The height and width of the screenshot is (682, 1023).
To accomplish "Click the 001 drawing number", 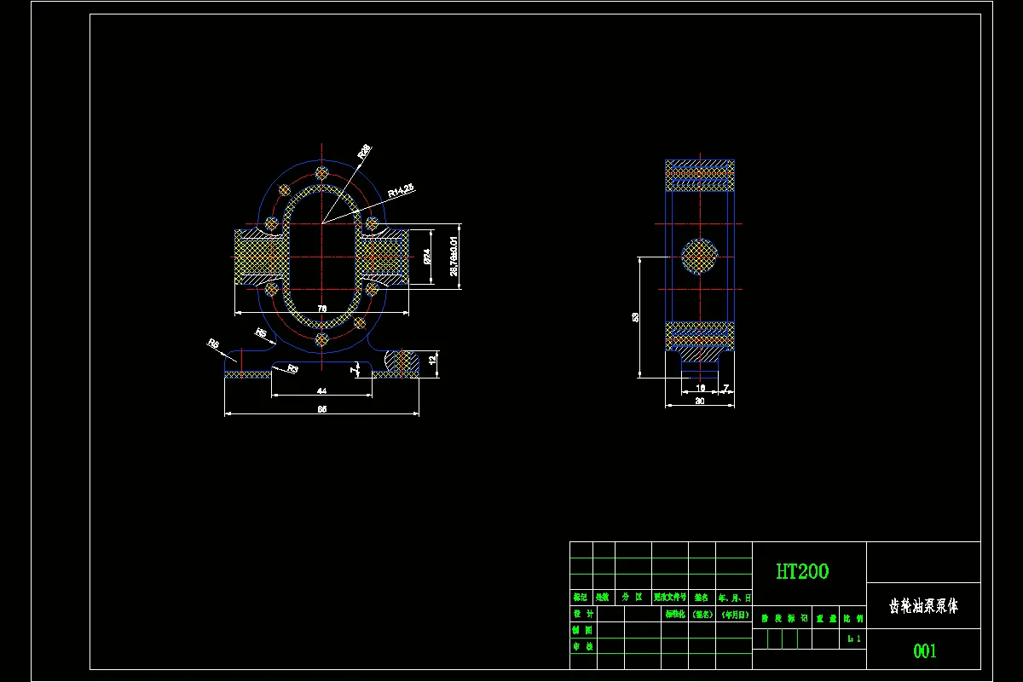I will point(925,651).
